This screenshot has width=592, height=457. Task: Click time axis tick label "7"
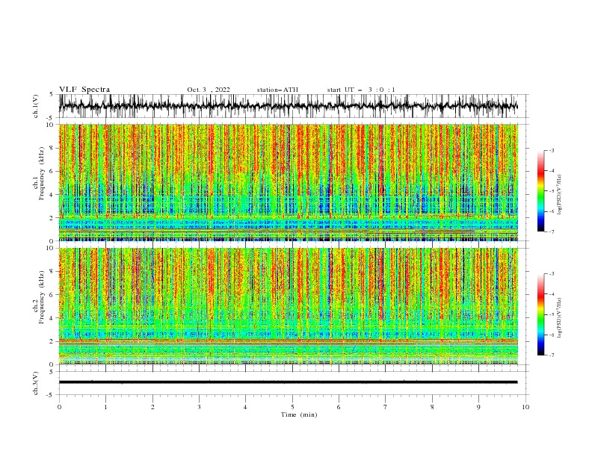[386, 407]
